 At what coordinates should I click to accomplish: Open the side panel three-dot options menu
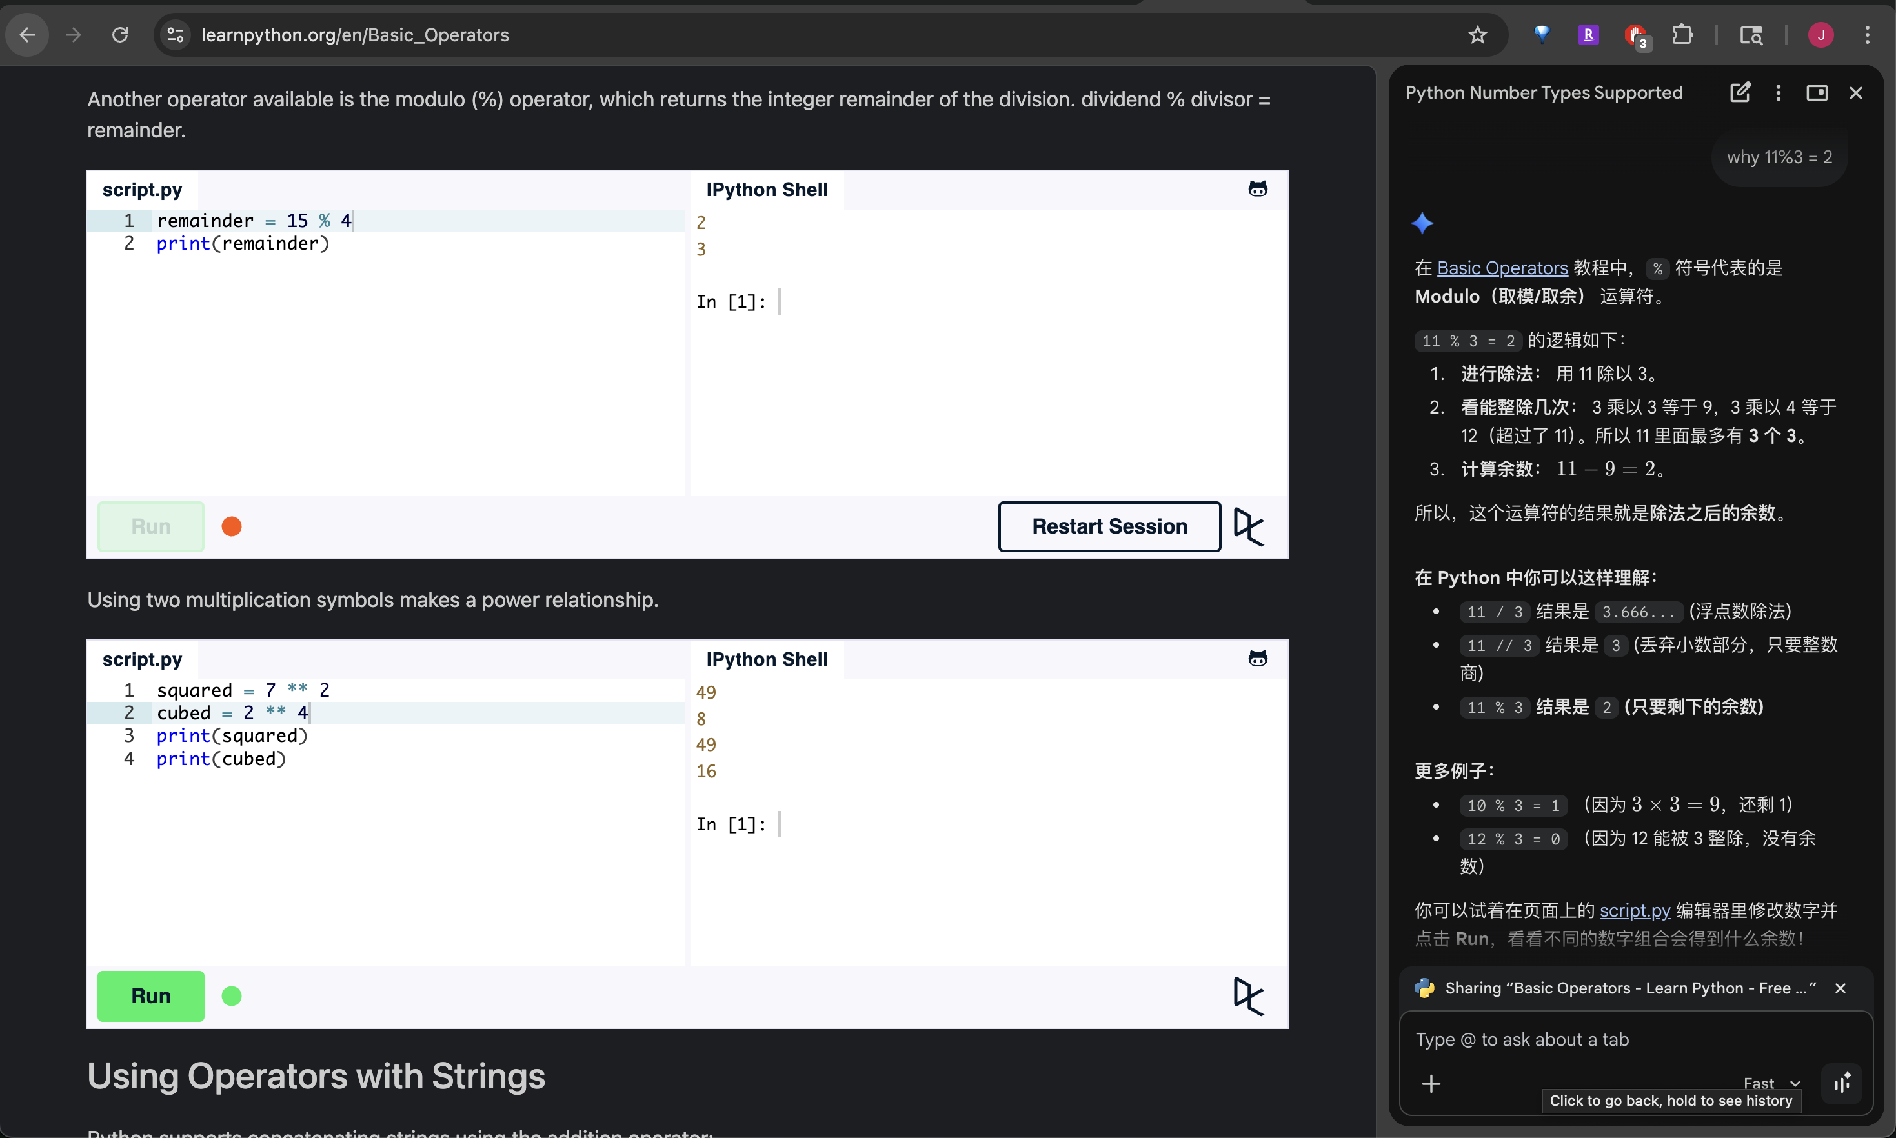pyautogui.click(x=1778, y=93)
